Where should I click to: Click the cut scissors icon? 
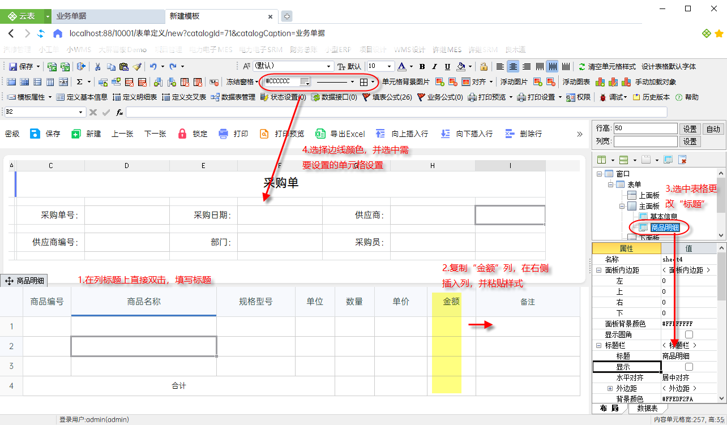click(98, 66)
